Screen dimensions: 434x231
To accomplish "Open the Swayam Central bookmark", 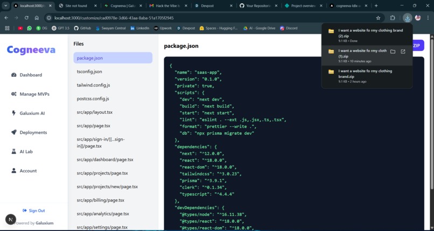I will click(x=111, y=28).
